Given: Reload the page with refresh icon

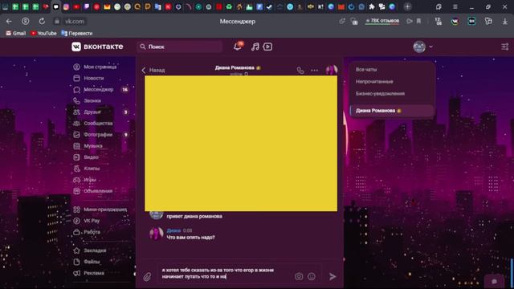Looking at the screenshot, I should (42, 22).
